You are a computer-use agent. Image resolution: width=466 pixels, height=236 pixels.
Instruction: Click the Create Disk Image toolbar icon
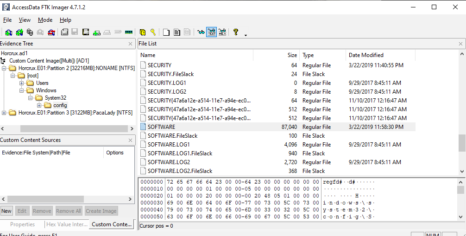(x=65, y=32)
